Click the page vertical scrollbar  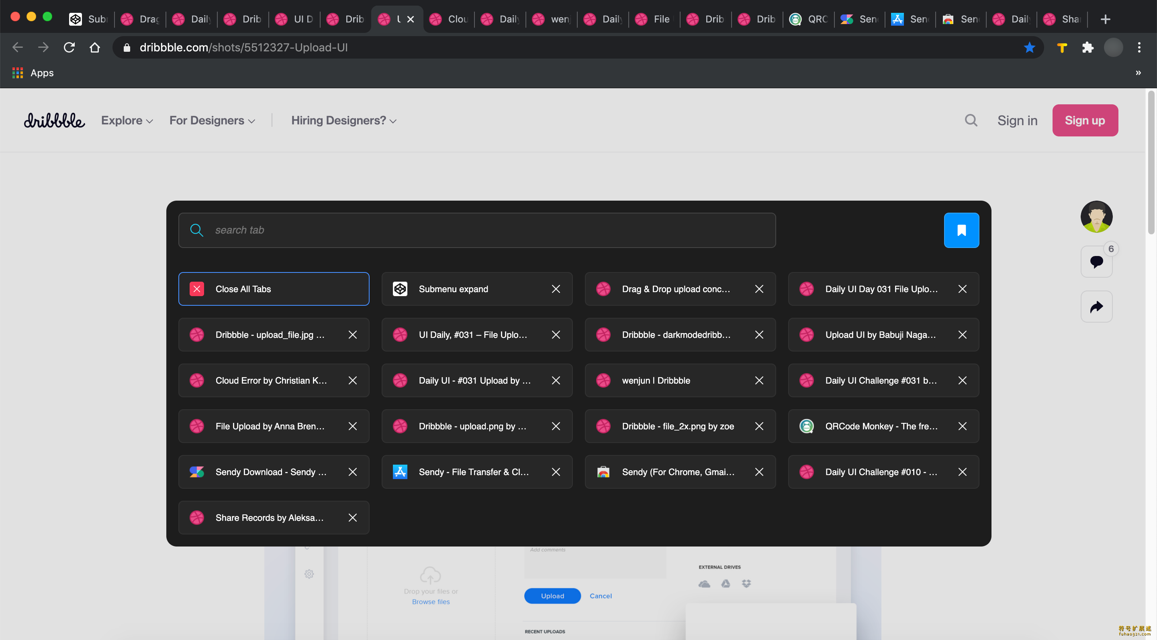1151,163
